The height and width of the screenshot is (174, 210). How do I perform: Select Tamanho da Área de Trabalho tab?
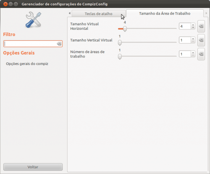tap(165, 13)
